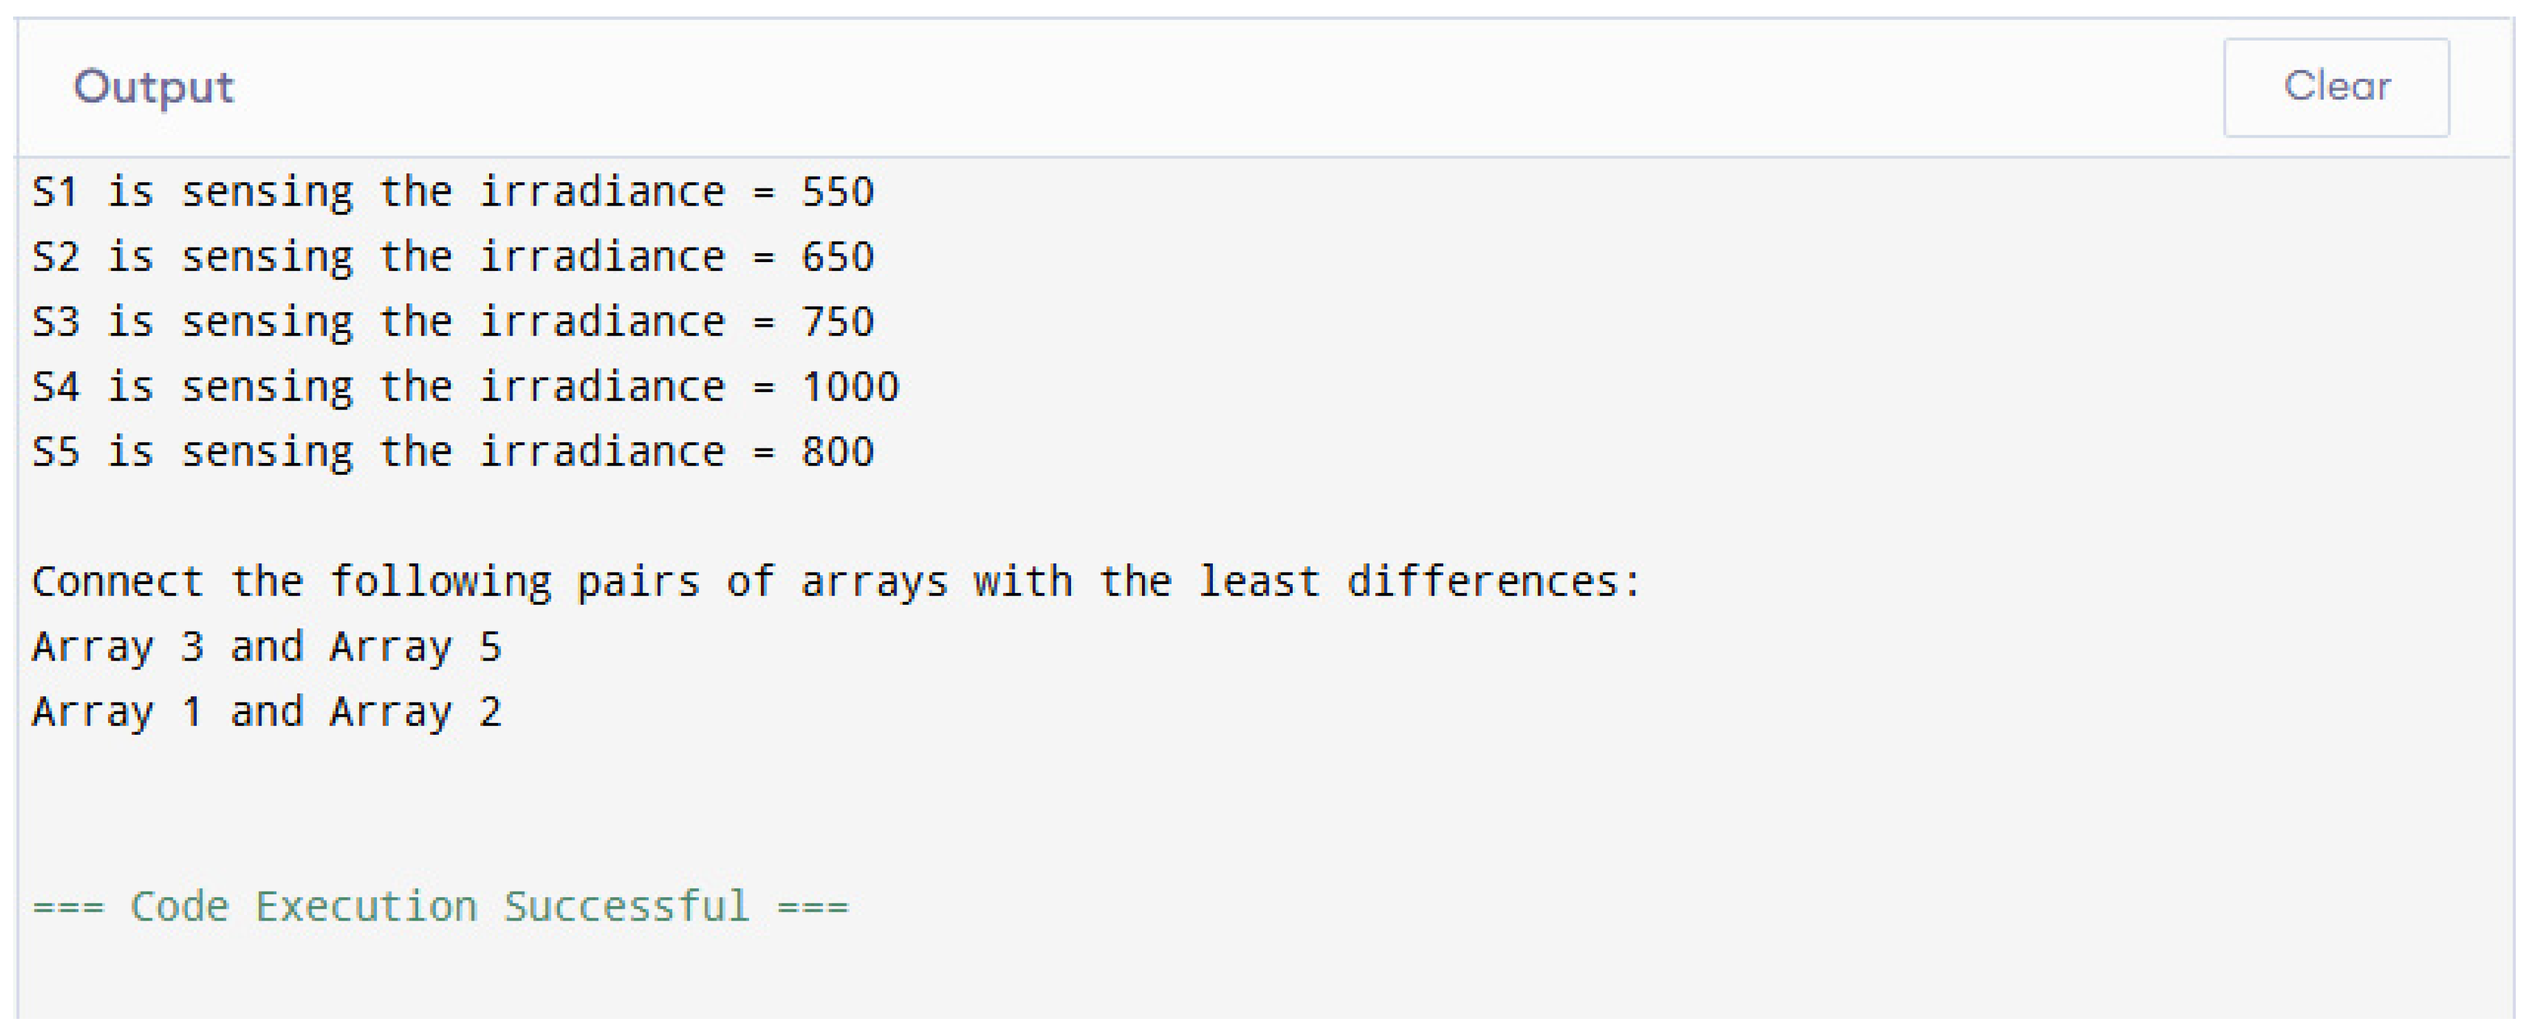
Task: Click the S4 irradiance output line
Action: click(464, 386)
